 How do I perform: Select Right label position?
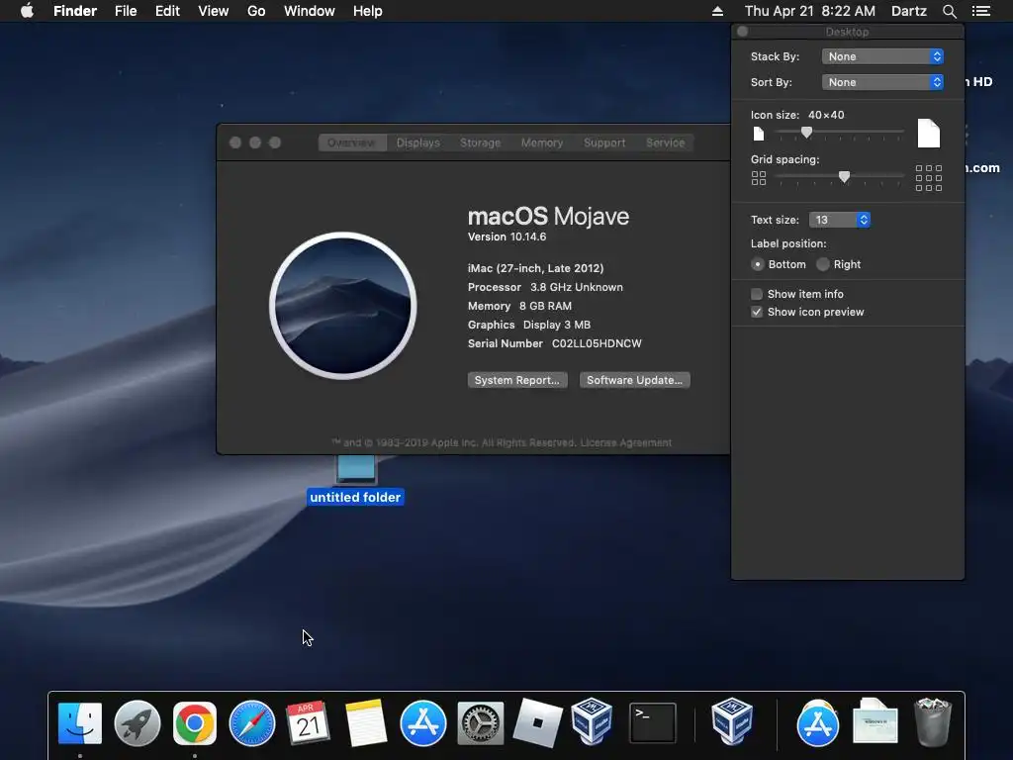point(822,264)
